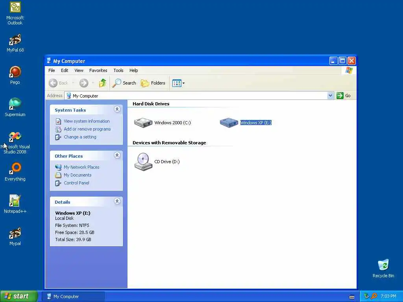The width and height of the screenshot is (403, 302).
Task: Open My Documents link
Action: 78,175
